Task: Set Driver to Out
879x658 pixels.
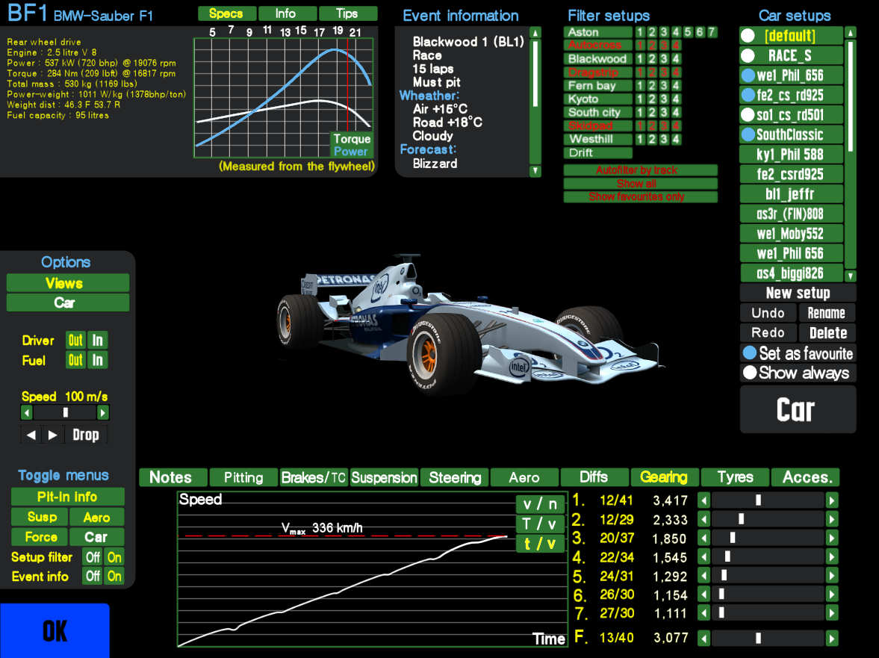Action: click(x=75, y=341)
